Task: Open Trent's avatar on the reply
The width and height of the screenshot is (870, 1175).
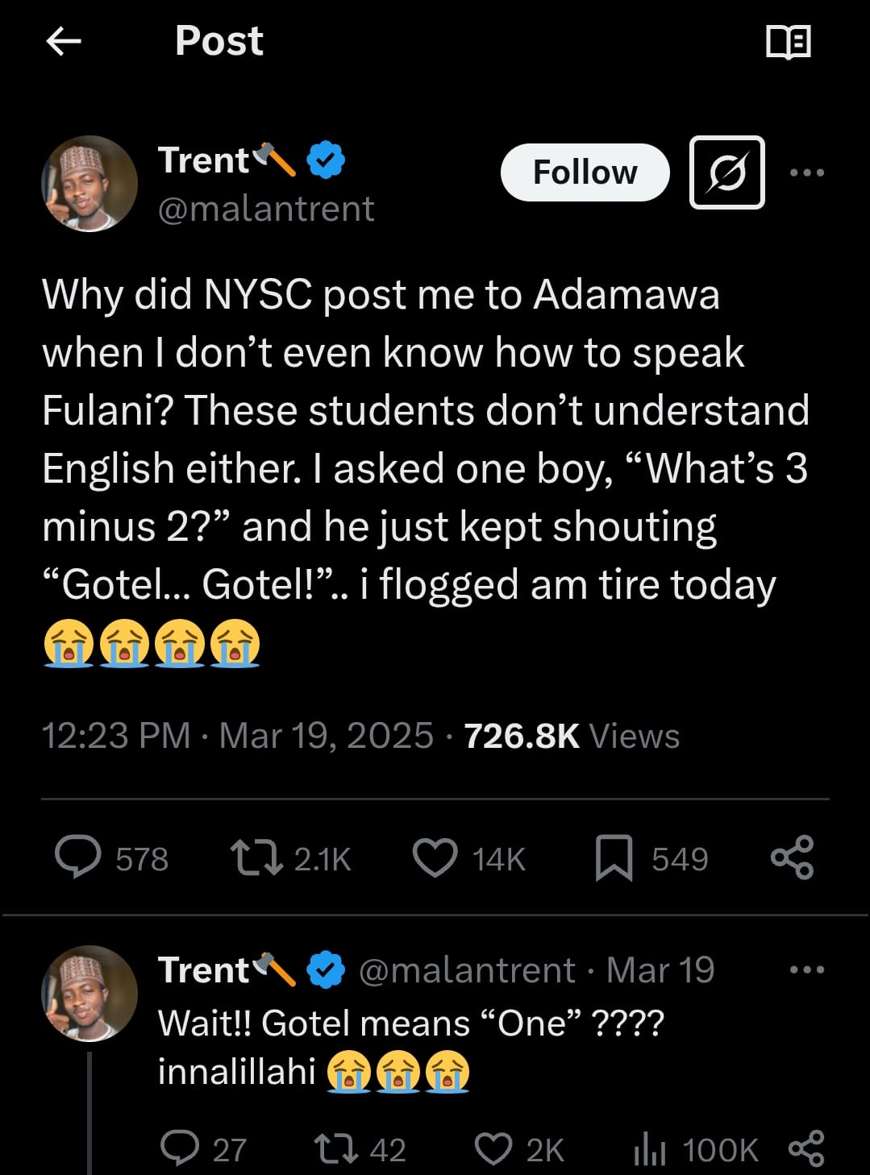Action: [89, 994]
